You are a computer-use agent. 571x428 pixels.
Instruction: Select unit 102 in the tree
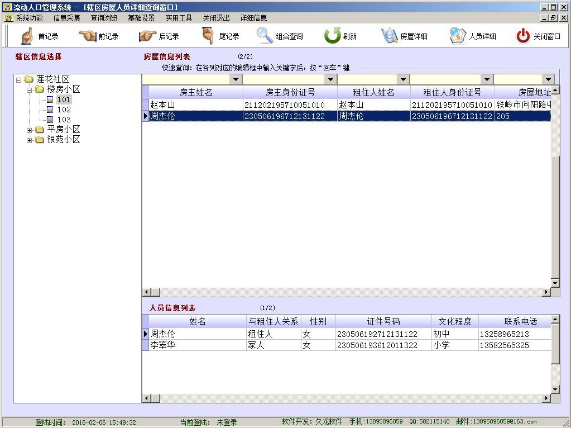[x=64, y=110]
